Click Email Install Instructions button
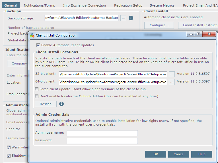The height and width of the screenshot is (163, 218). coord(198,25)
